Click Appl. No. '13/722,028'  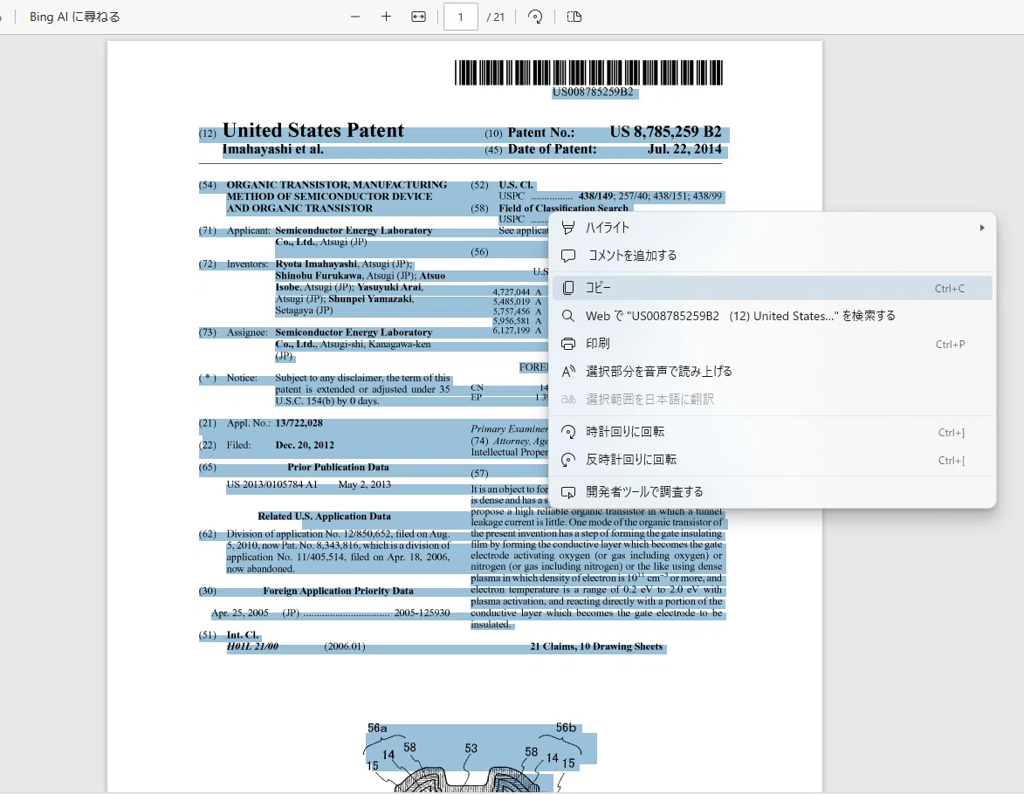coord(299,423)
